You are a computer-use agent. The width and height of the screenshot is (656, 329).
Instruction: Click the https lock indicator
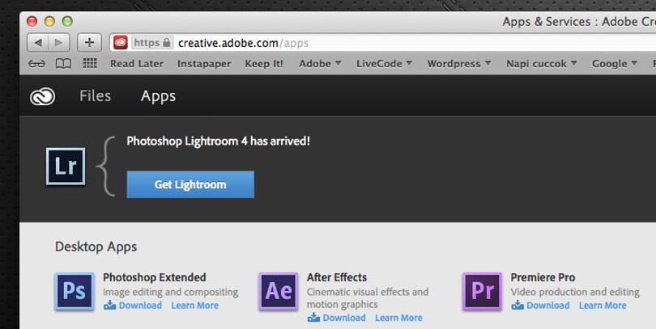(x=152, y=43)
